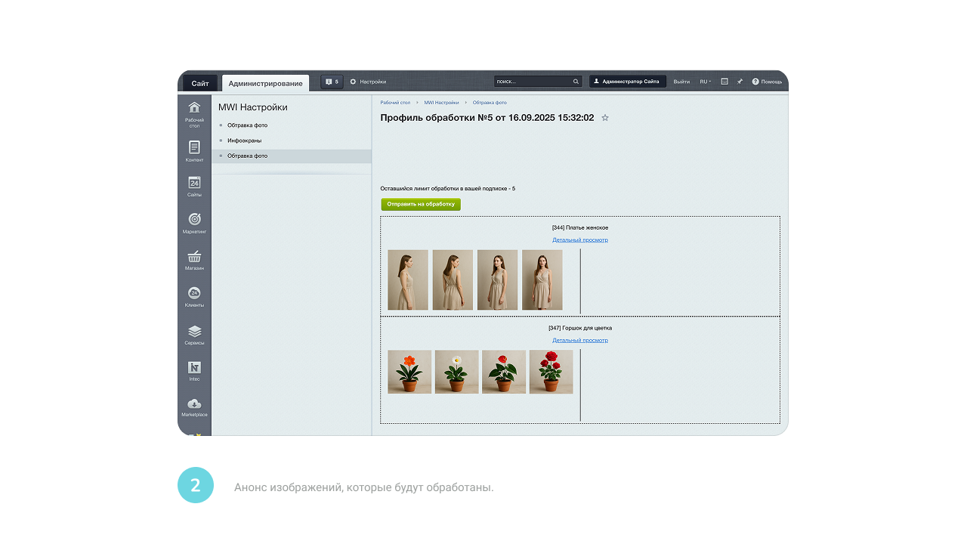Open the Магазин basket icon
Image resolution: width=967 pixels, height=544 pixels.
(194, 257)
